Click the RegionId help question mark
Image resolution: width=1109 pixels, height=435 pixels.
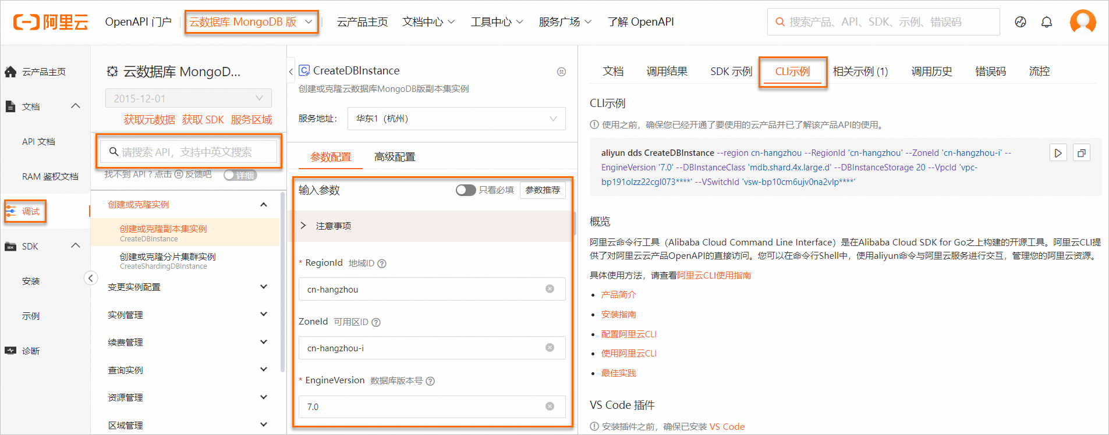click(x=382, y=263)
